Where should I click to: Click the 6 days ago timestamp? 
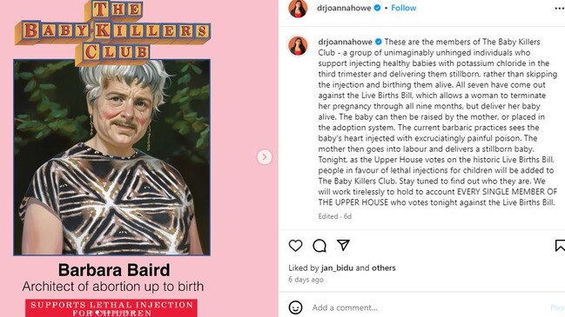[x=306, y=280]
